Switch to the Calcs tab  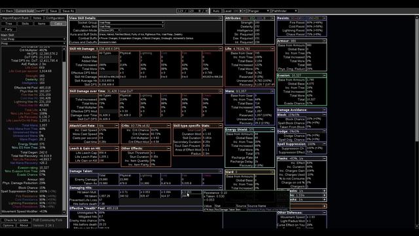point(58,24)
